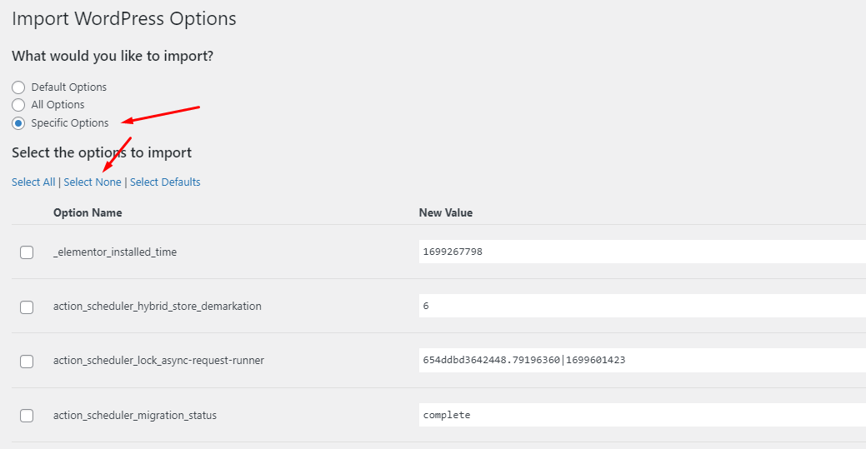Click the New Value column header

[446, 212]
